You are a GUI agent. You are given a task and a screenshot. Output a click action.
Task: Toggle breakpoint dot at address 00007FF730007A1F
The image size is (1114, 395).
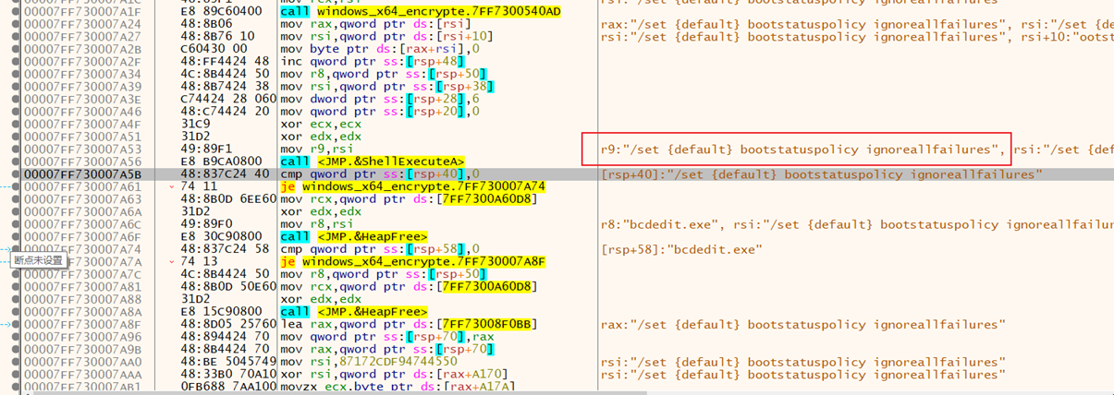[x=17, y=11]
